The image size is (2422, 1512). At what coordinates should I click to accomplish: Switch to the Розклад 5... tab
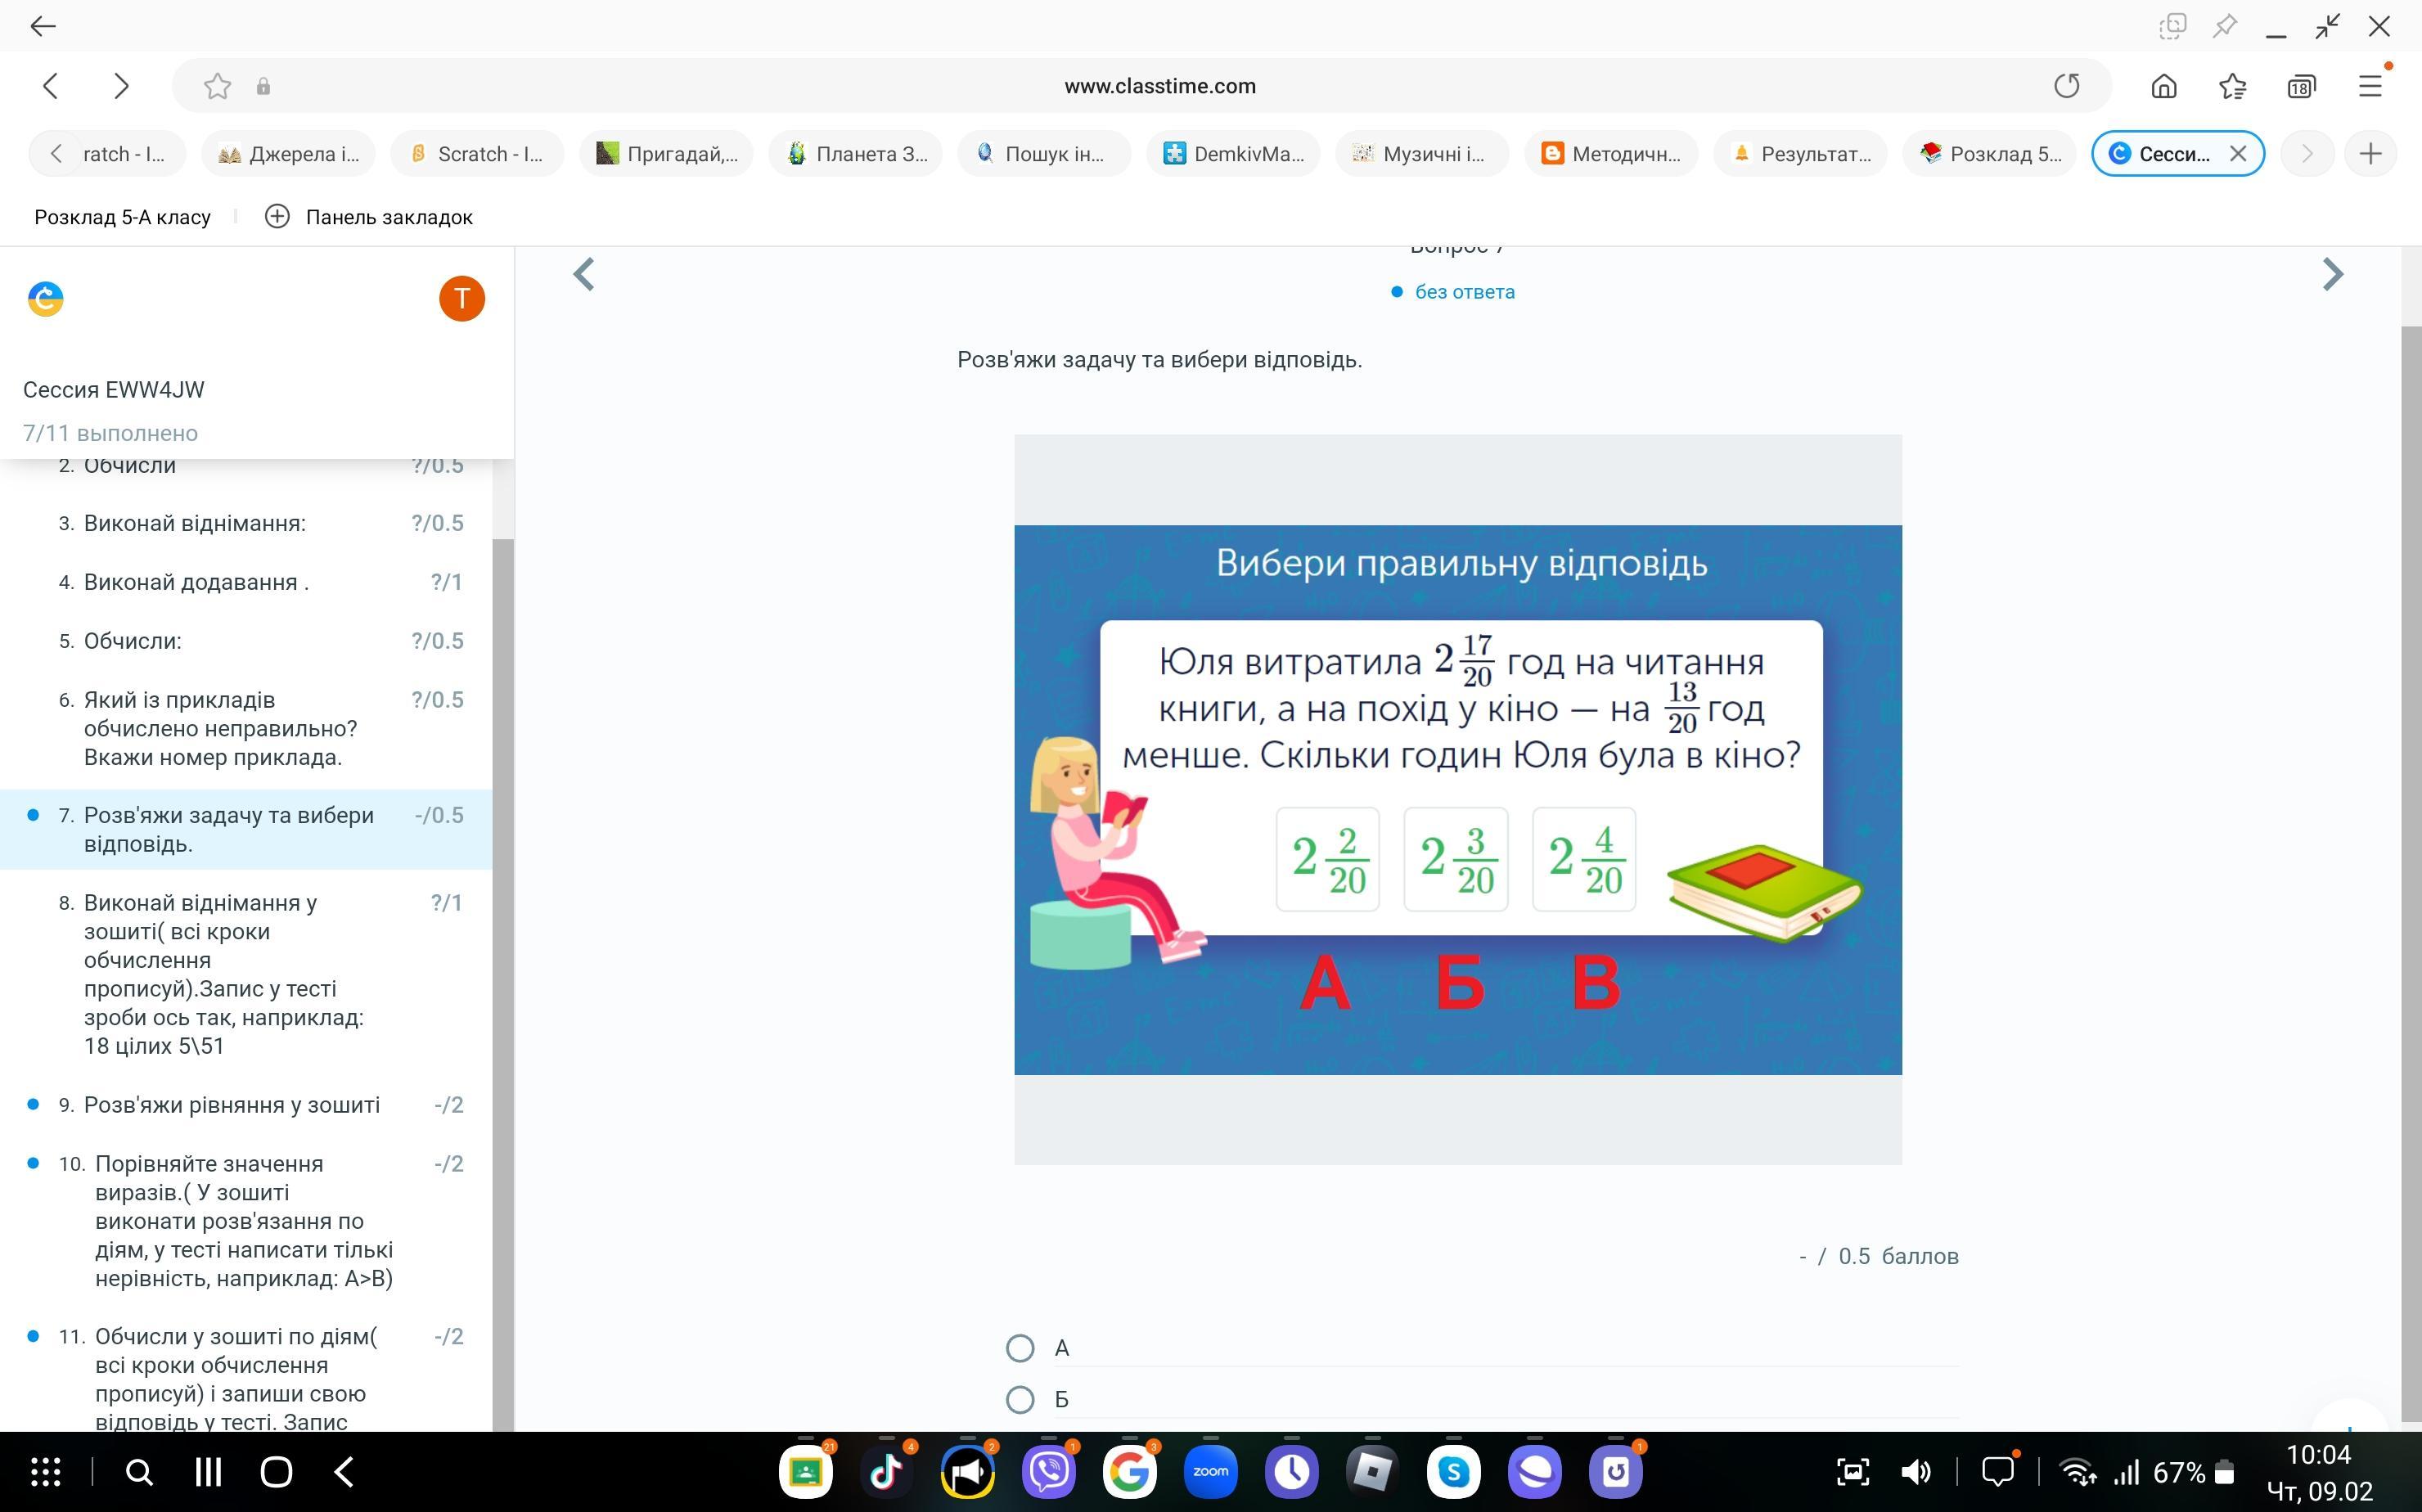1990,154
